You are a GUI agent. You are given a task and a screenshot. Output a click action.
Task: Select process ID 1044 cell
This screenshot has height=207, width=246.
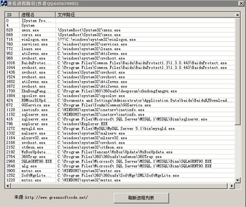point(11,67)
